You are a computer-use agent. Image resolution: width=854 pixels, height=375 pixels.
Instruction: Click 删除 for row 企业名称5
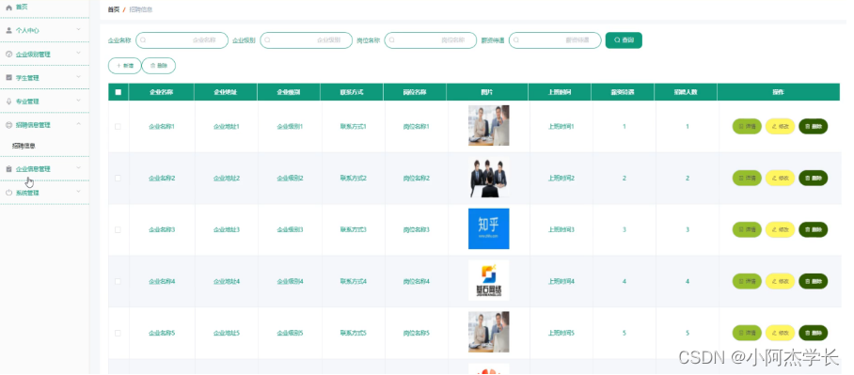coord(814,333)
